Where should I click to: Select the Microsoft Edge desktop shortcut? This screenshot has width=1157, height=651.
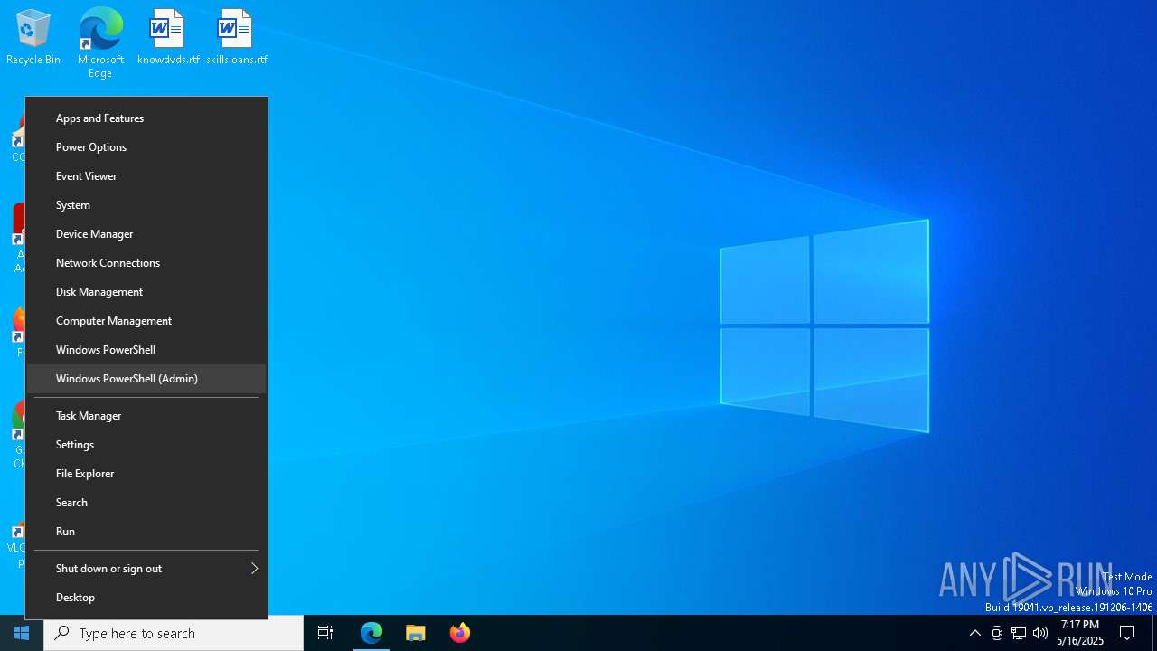100,42
